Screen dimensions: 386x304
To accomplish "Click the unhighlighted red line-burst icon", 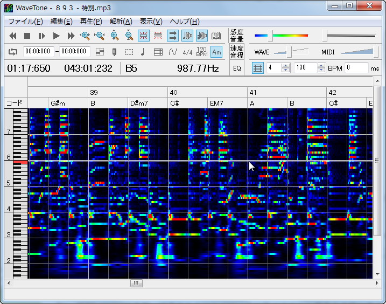I will pos(158,36).
